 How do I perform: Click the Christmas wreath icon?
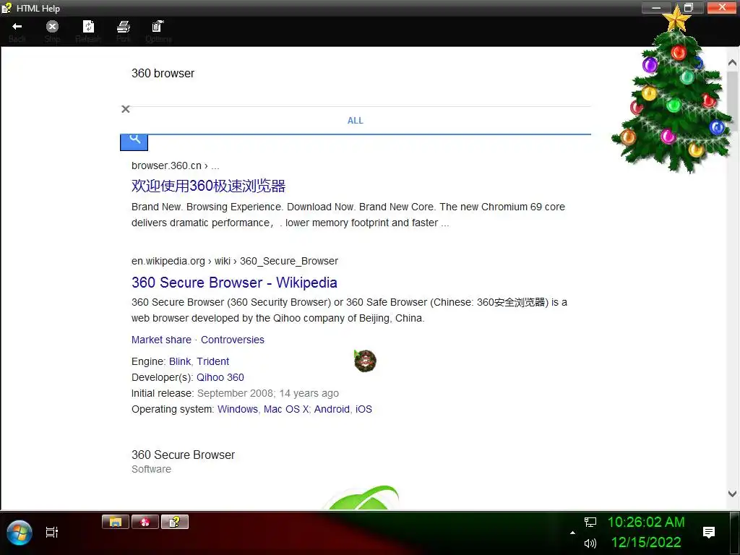point(365,361)
